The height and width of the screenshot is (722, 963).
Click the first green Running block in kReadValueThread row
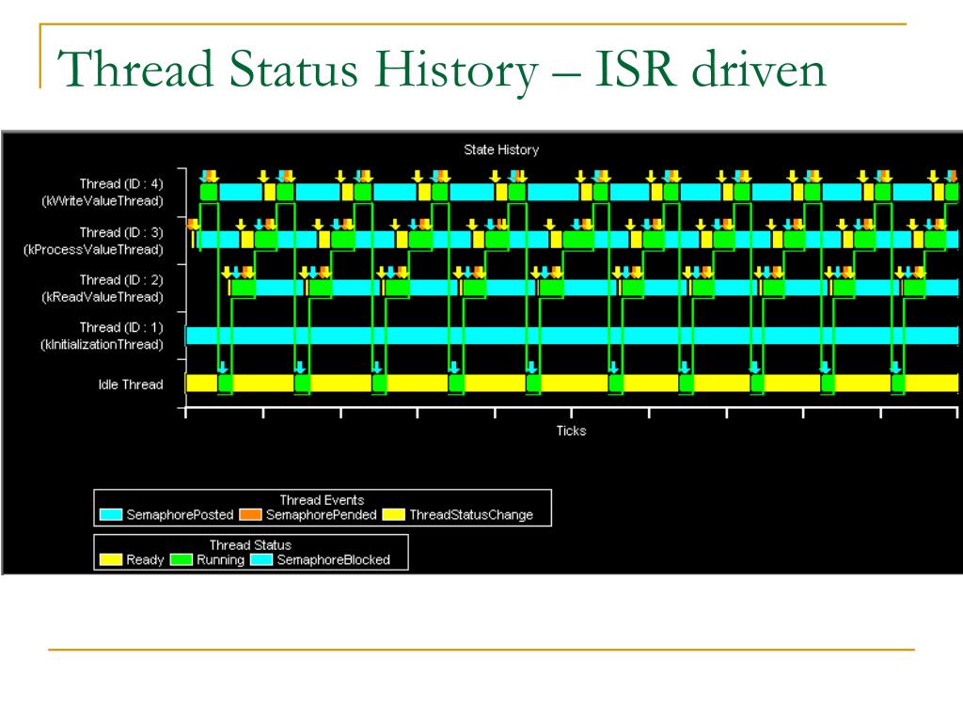[x=244, y=288]
